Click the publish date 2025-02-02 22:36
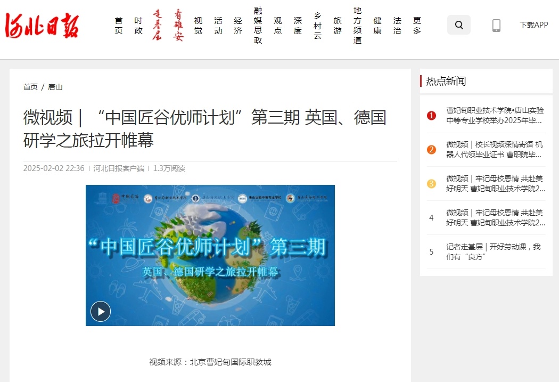 [x=54, y=168]
